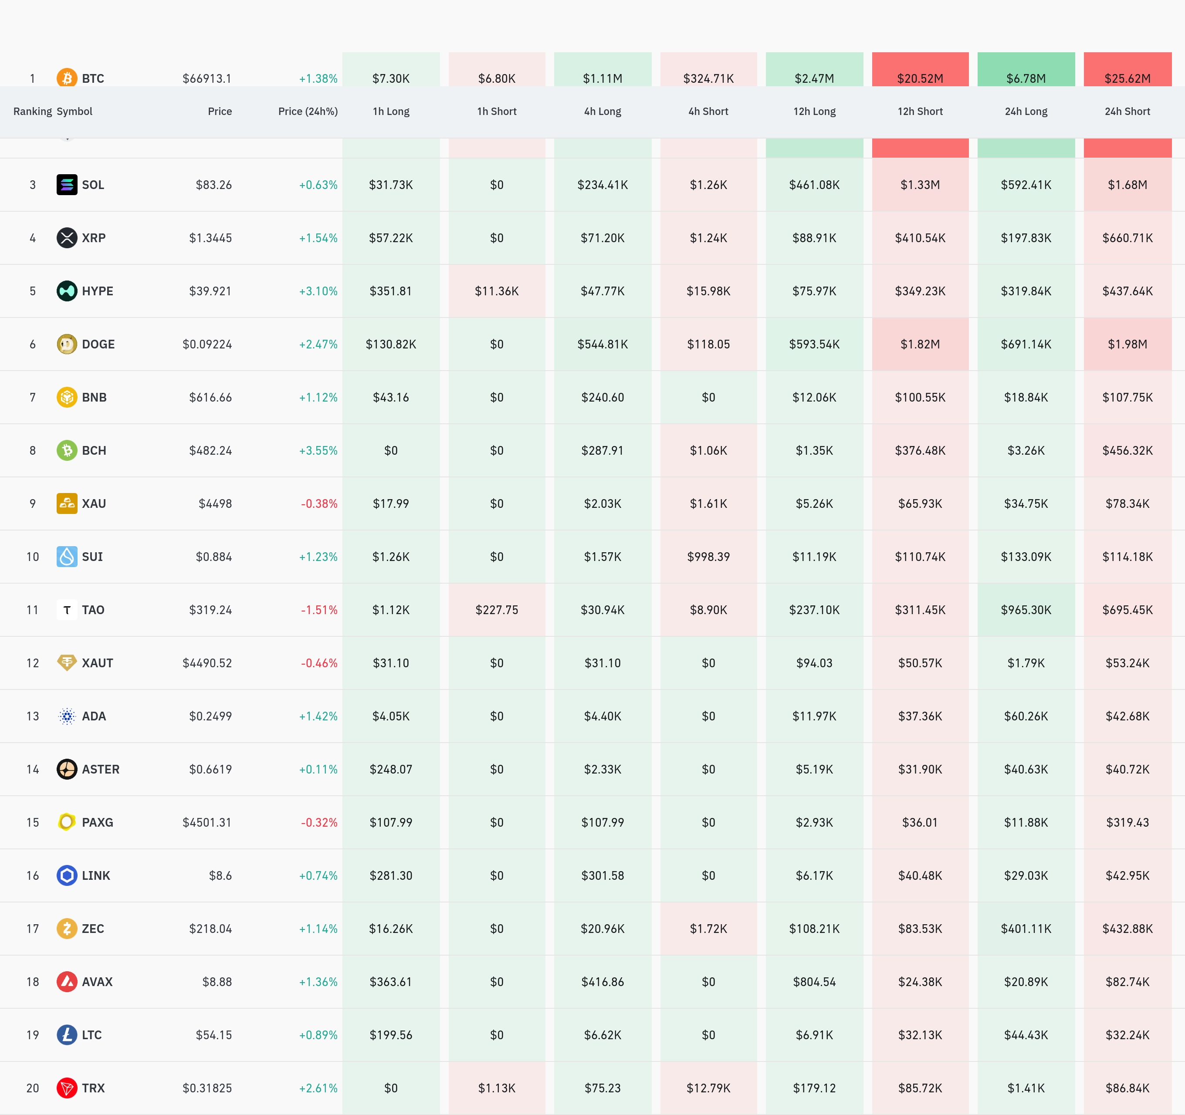
Task: Sort by the 12h Short column header
Action: click(x=920, y=111)
